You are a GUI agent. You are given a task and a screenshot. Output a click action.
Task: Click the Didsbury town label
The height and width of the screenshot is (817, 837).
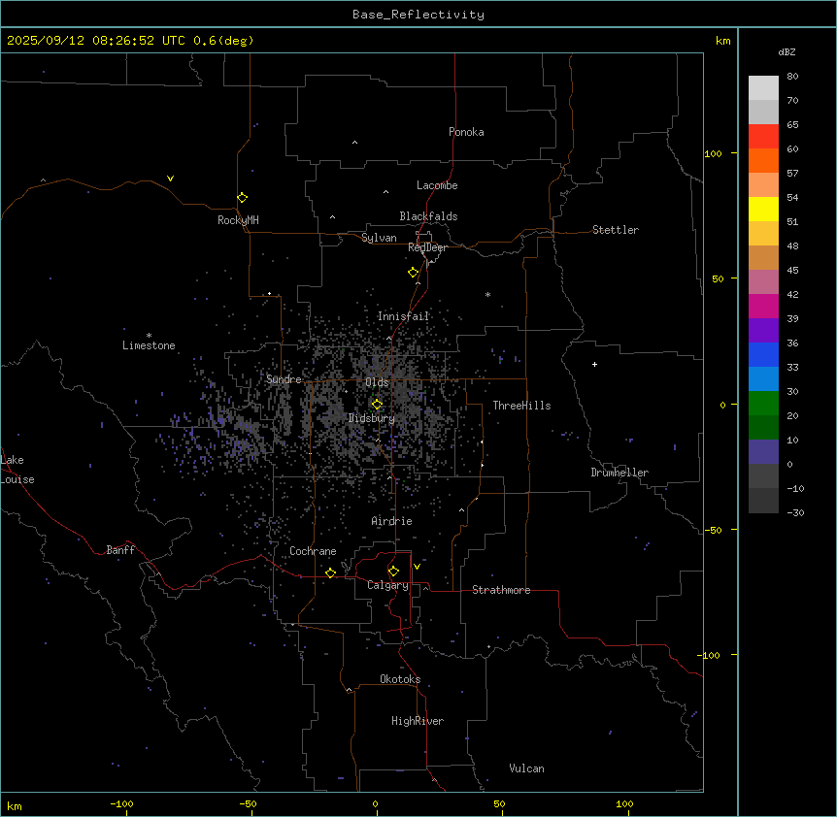click(372, 418)
